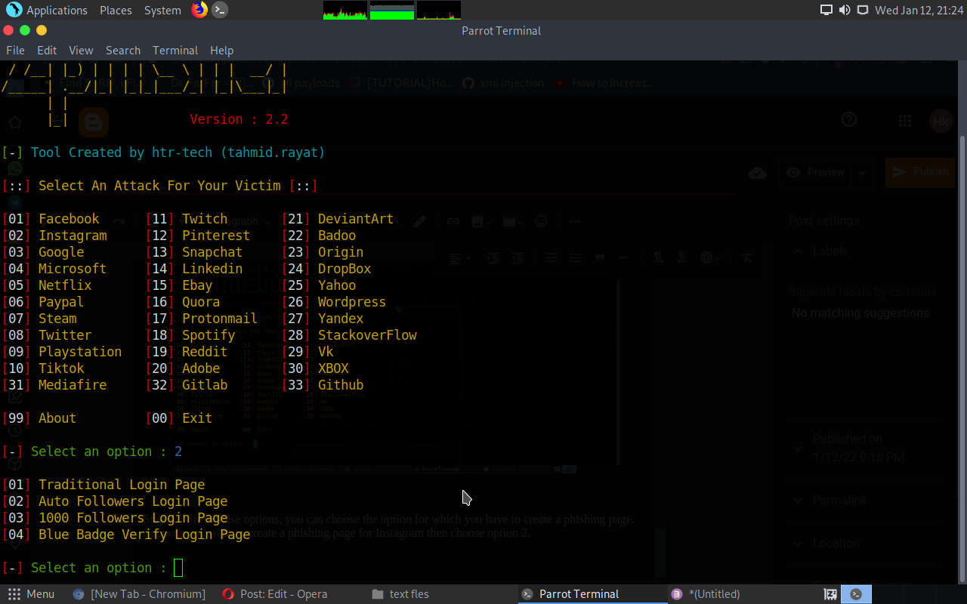Click the green window control button
967x604 pixels.
(x=25, y=30)
